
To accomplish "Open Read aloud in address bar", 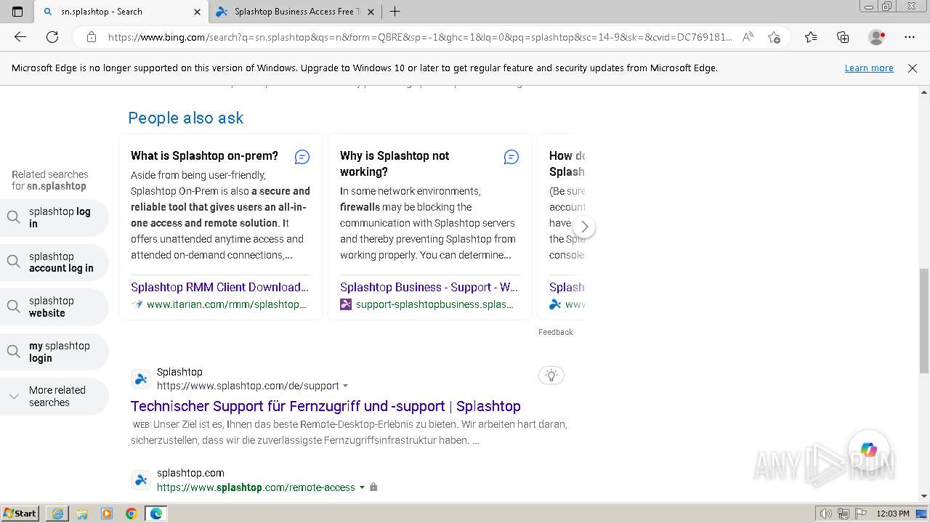I will click(748, 37).
